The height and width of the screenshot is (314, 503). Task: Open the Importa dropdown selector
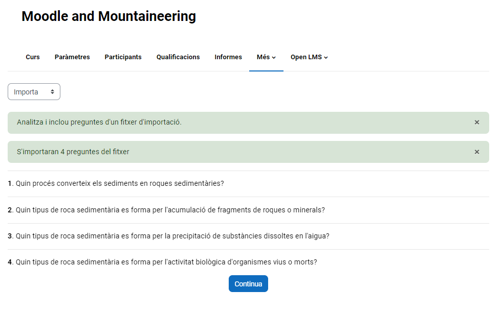coord(34,92)
